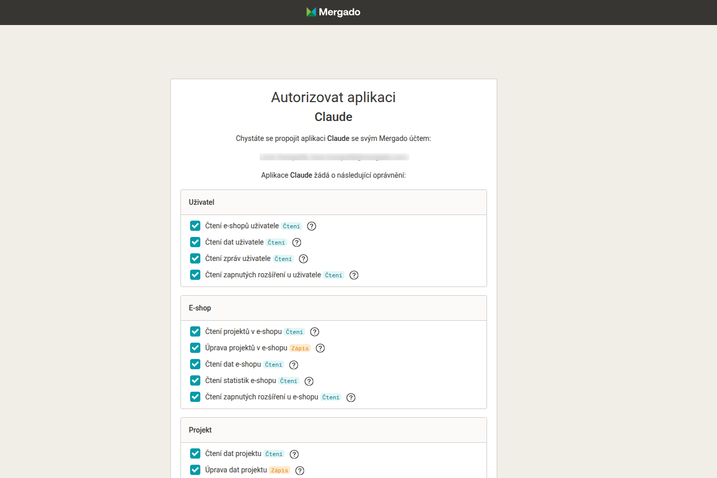Show help for Čtení zpráv uživatele
717x478 pixels.
point(304,259)
